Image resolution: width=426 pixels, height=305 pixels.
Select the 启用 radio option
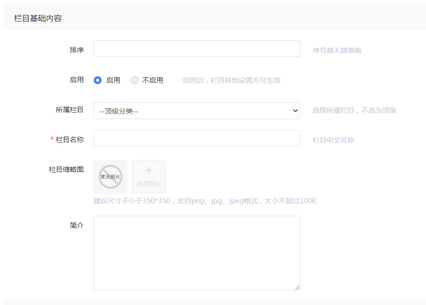point(98,80)
